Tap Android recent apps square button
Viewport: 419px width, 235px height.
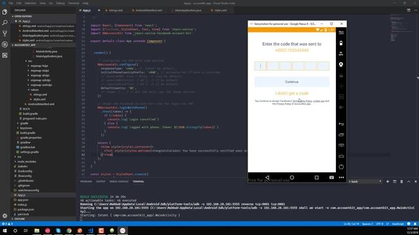(317, 178)
